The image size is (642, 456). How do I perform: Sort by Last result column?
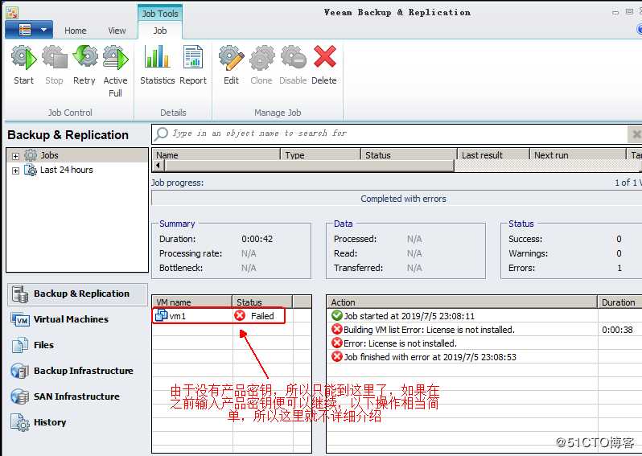point(493,155)
